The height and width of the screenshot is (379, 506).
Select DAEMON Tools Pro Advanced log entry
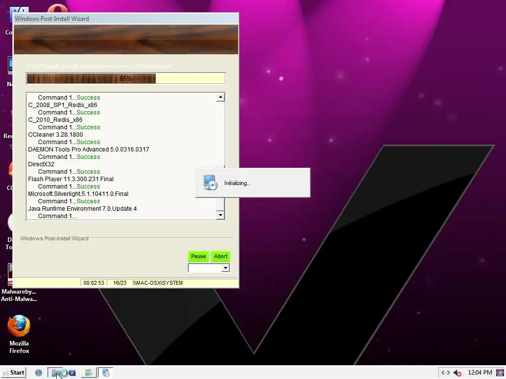pyautogui.click(x=88, y=149)
